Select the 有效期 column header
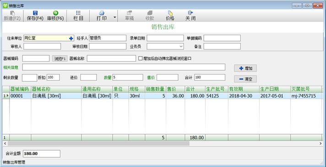This screenshot has width=326, height=167. pos(244,89)
